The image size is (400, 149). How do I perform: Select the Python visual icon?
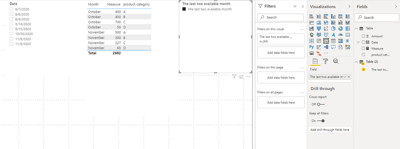point(311,47)
